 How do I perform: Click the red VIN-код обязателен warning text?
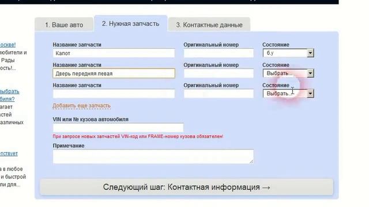[138, 136]
